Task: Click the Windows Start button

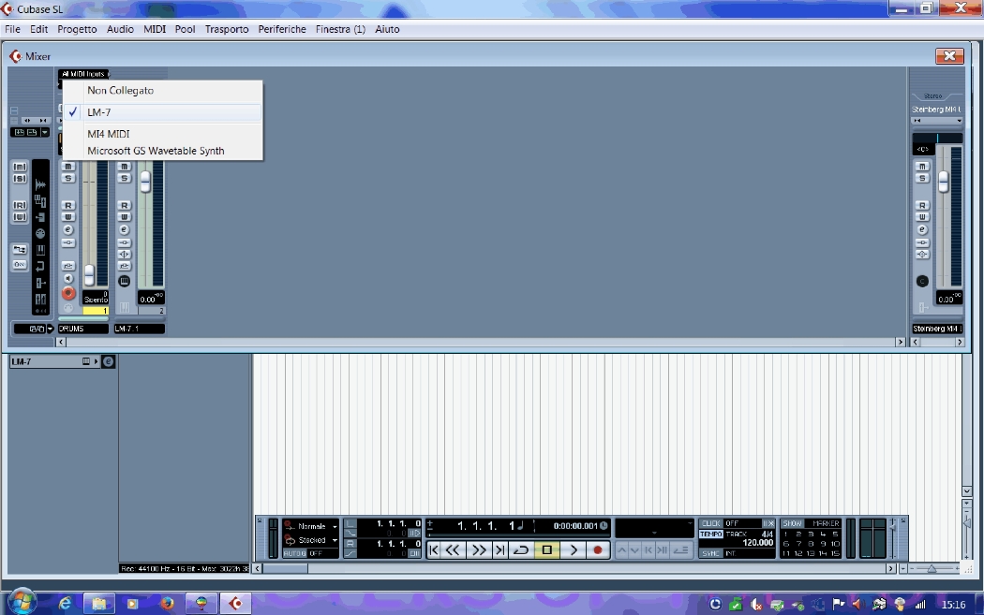Action: pyautogui.click(x=22, y=603)
